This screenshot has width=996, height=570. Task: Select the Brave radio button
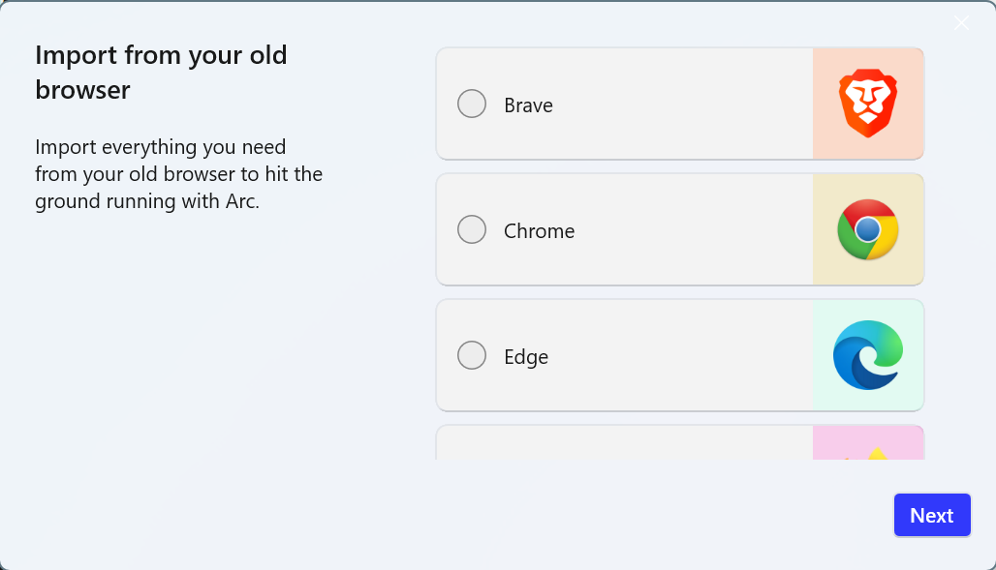(472, 104)
